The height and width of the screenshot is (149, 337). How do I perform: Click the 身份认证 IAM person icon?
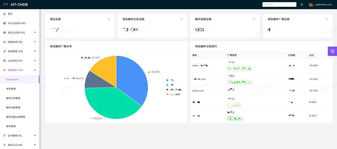pyautogui.click(x=4, y=145)
